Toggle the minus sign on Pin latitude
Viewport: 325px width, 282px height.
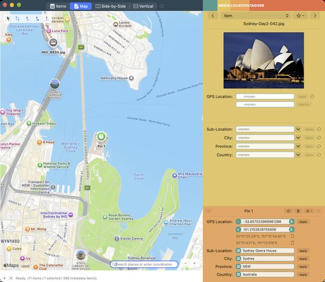click(x=238, y=222)
